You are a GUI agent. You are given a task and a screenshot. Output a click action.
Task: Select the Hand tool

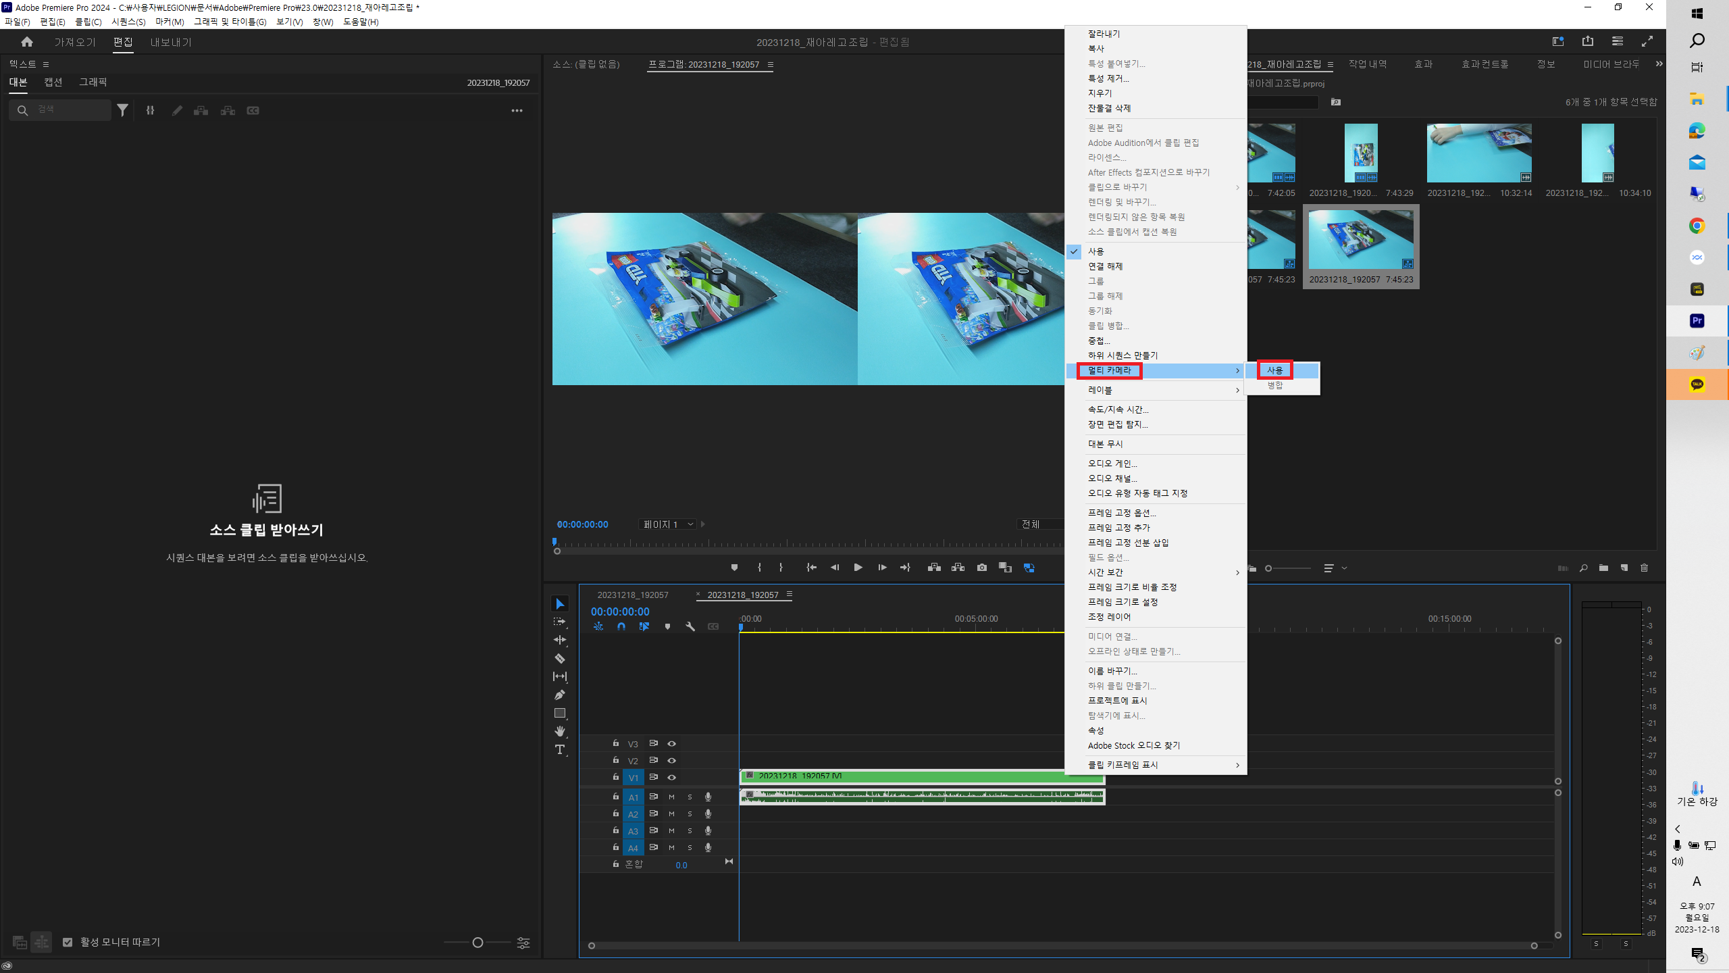pyautogui.click(x=559, y=731)
